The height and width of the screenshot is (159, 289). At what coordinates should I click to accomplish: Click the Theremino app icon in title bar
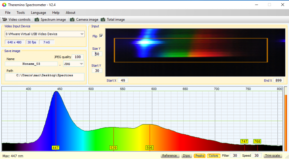pos(4,5)
